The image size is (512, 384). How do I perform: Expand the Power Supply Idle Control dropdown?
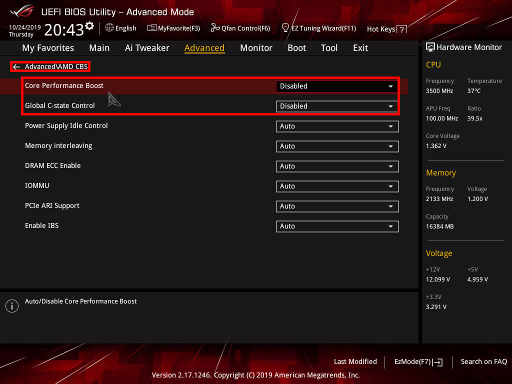(337, 126)
